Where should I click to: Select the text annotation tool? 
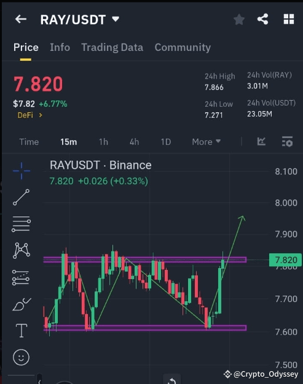[22, 331]
